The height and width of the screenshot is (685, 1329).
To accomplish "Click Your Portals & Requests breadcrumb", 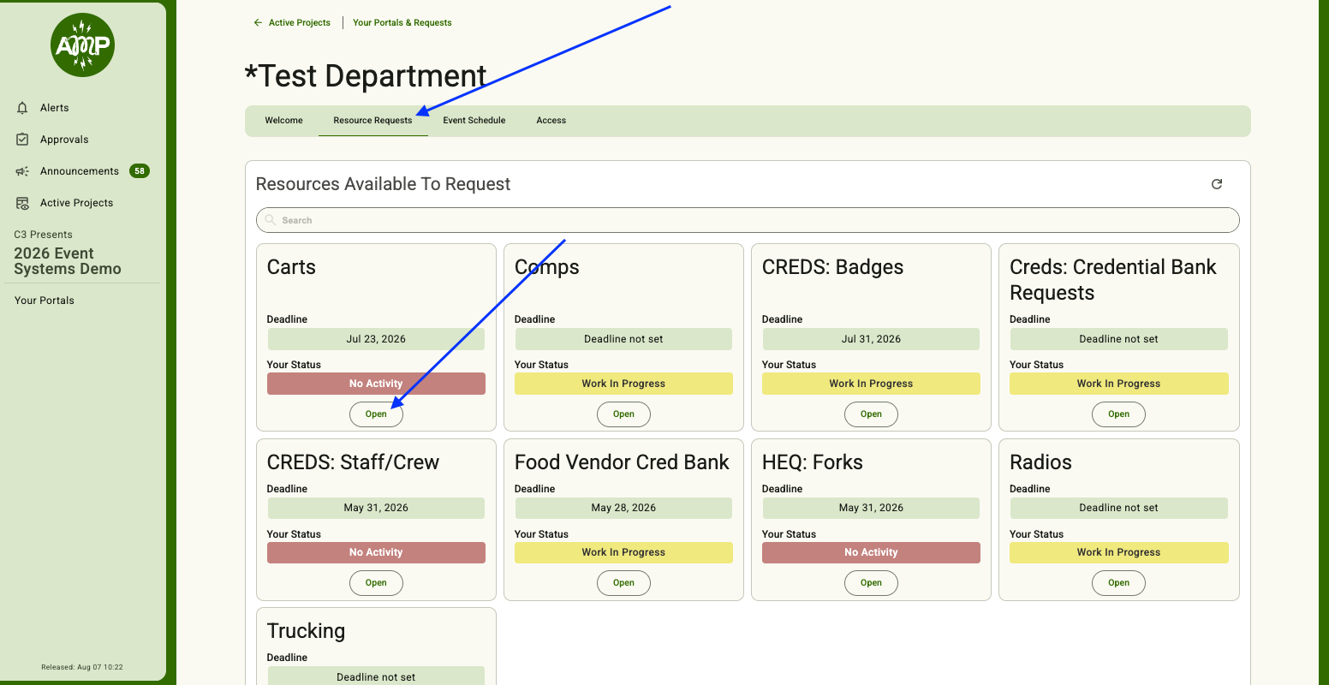I will [x=402, y=23].
